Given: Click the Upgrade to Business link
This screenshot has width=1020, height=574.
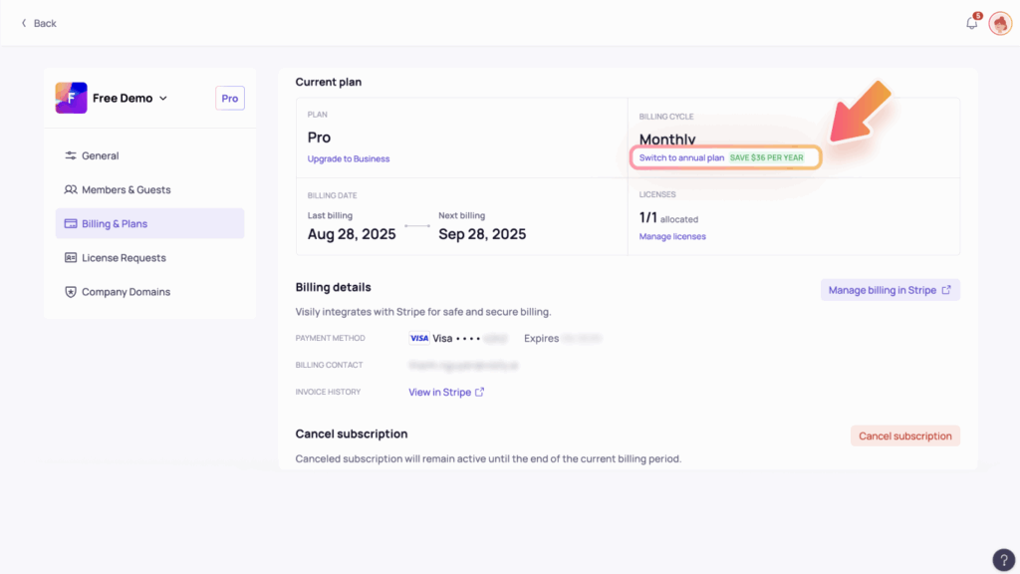Looking at the screenshot, I should tap(349, 158).
